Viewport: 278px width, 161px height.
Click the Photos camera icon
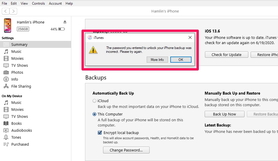[6, 73]
